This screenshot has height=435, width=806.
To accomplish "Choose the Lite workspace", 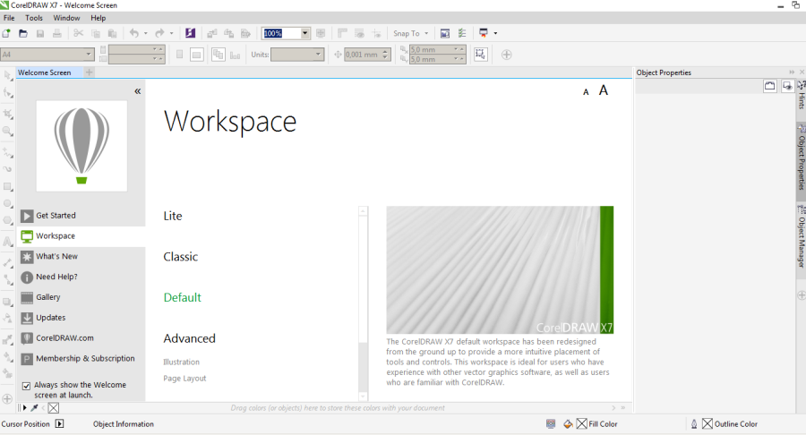I will 173,217.
